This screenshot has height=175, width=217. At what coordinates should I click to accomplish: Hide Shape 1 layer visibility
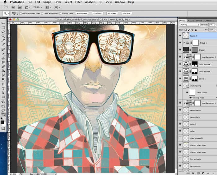click(180, 50)
